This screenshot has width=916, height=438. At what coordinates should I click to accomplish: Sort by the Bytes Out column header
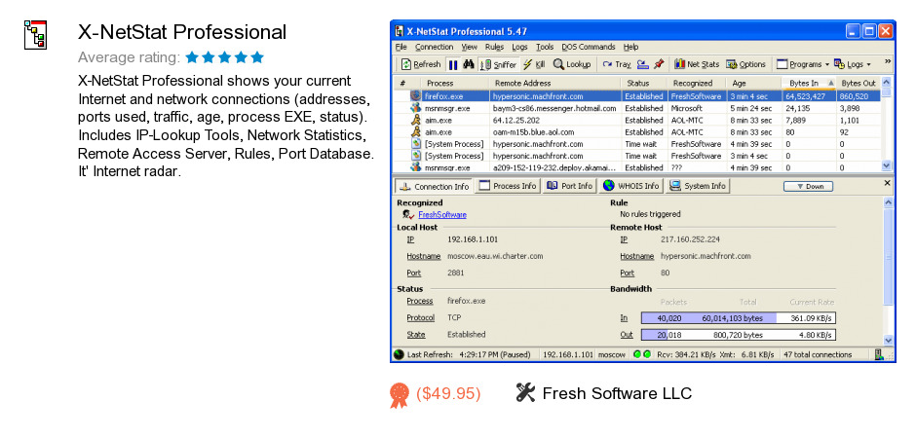[x=859, y=83]
